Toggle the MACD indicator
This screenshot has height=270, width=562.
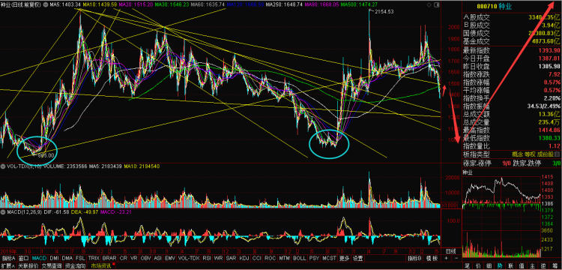tap(39, 258)
